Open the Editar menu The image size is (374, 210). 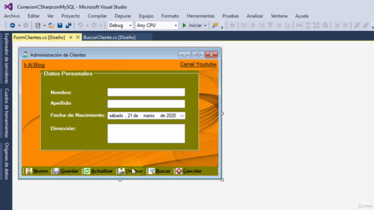(34, 16)
